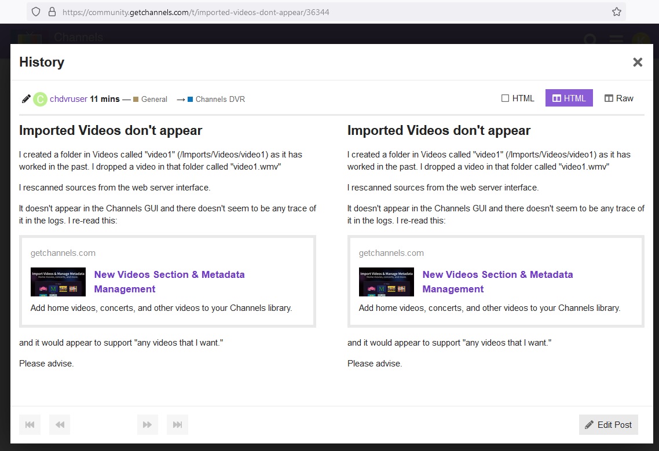Close the History dialog with X

[x=638, y=63]
